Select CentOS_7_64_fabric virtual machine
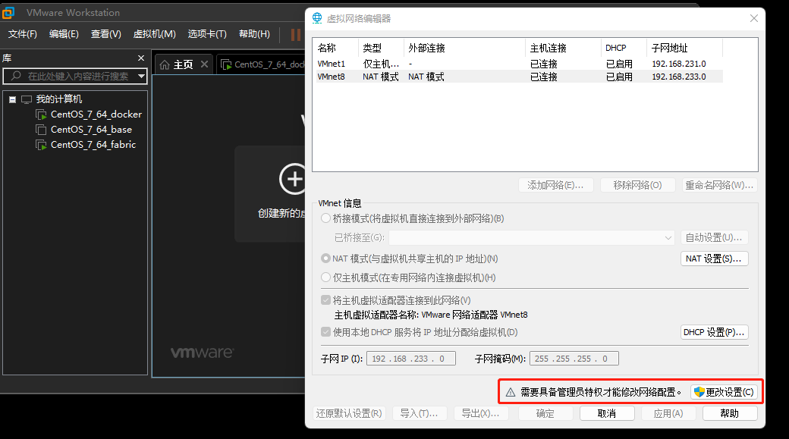 point(93,144)
